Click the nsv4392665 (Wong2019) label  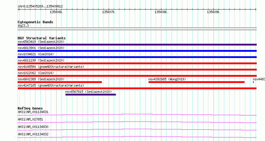click(x=167, y=79)
